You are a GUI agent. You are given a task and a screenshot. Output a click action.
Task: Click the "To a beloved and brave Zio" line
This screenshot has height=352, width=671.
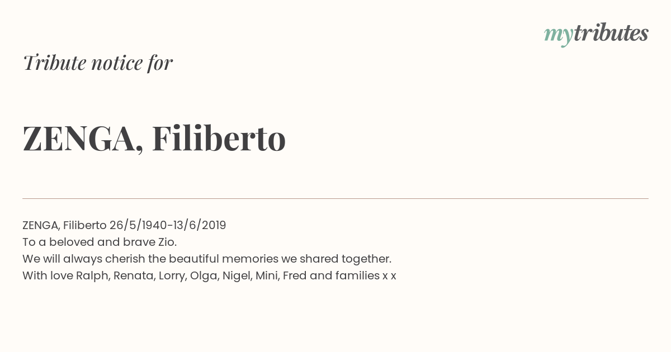click(x=100, y=242)
